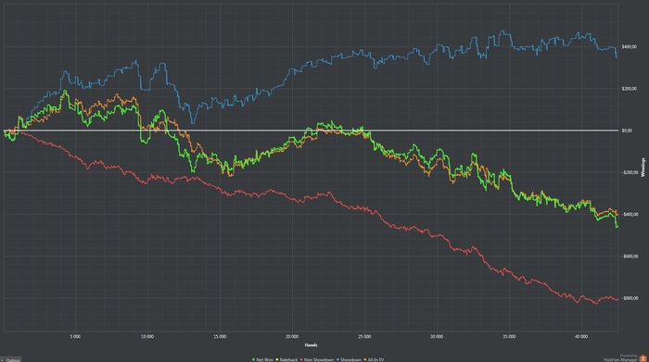
Task: Click the Winnings axis title
Action: coord(643,168)
